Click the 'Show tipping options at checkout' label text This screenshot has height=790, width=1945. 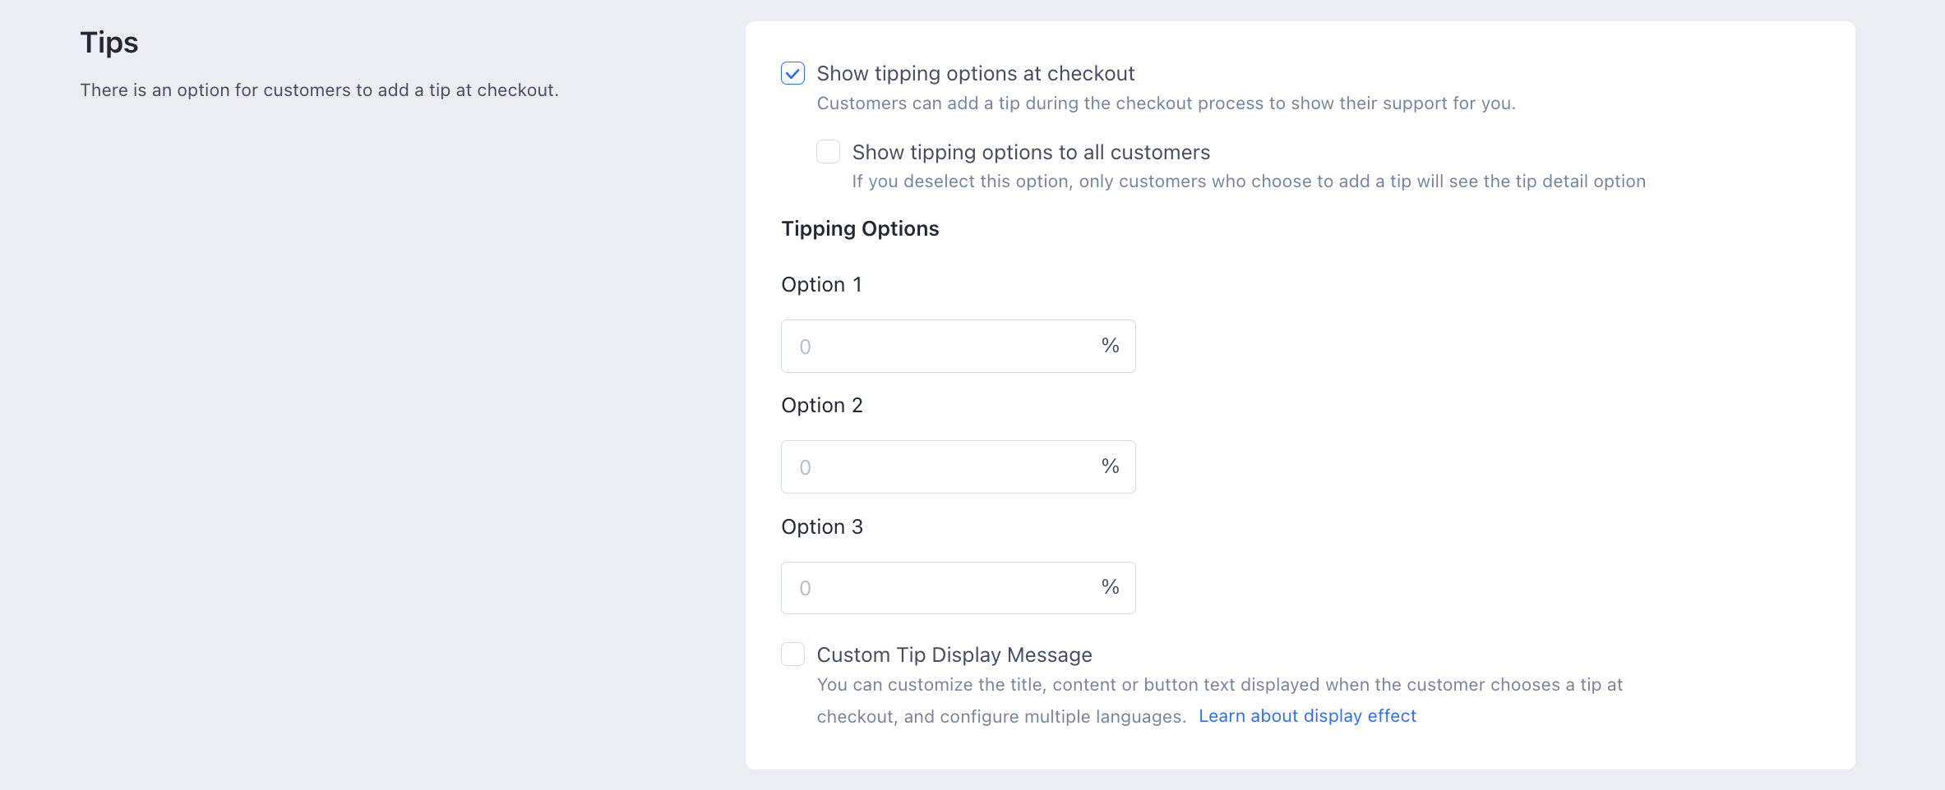[x=975, y=74]
